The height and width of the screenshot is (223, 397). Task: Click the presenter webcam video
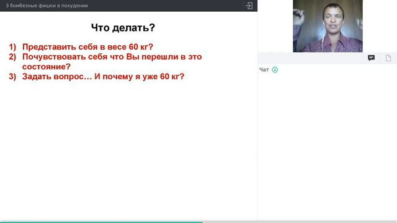[x=328, y=26]
